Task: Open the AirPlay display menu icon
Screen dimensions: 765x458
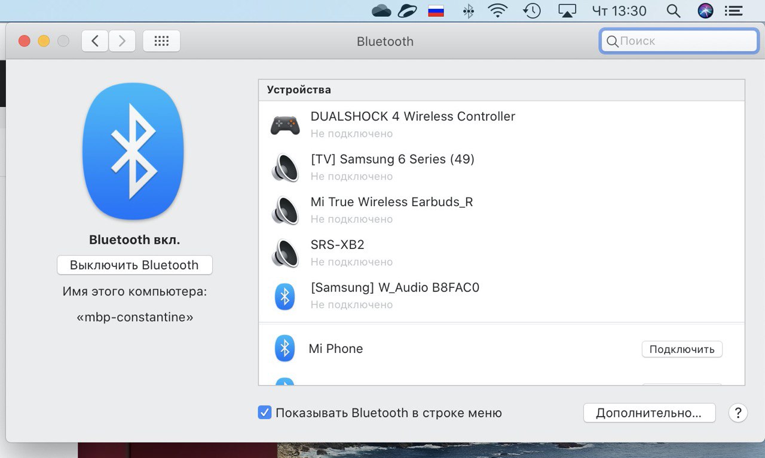Action: (567, 11)
